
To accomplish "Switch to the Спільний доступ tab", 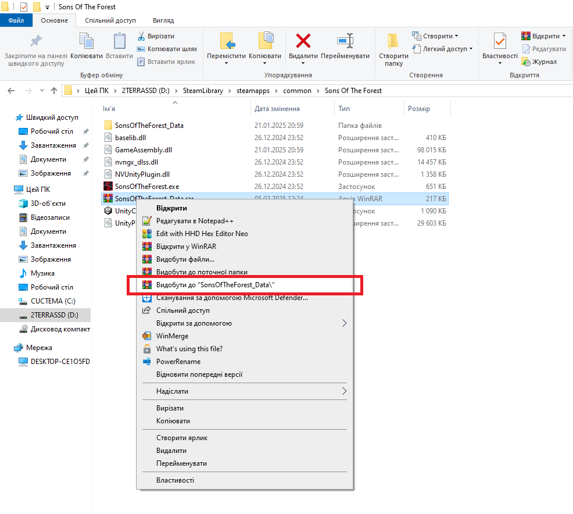I will click(x=110, y=20).
